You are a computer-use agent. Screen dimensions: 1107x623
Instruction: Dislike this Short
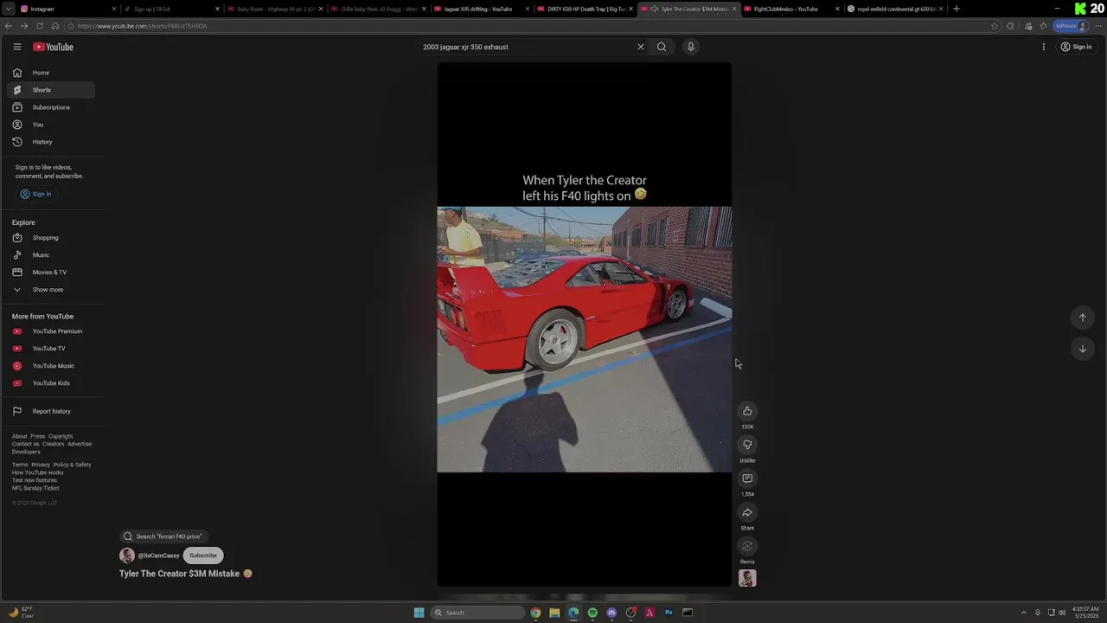tap(747, 445)
